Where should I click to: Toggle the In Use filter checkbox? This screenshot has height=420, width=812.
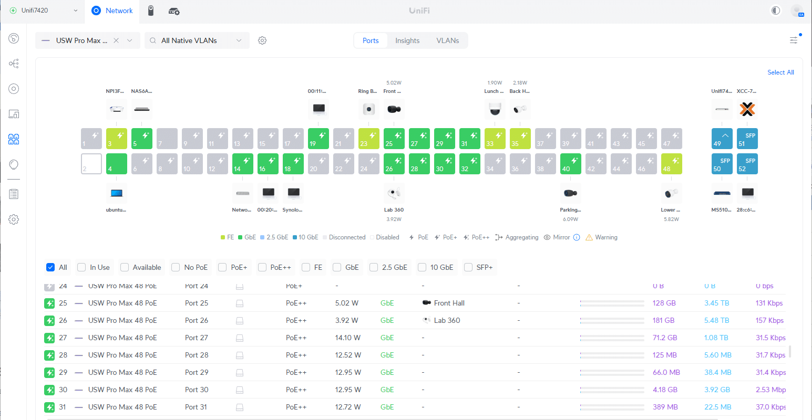click(81, 267)
